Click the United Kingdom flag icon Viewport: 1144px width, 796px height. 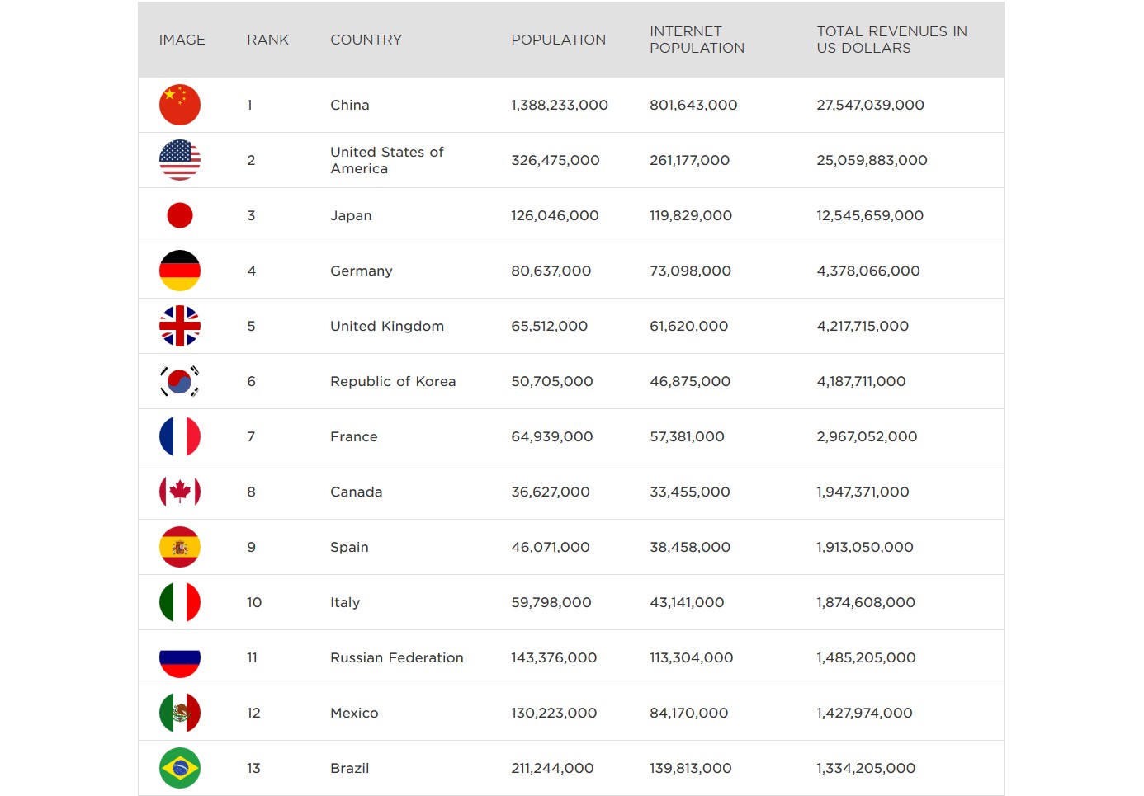point(180,326)
